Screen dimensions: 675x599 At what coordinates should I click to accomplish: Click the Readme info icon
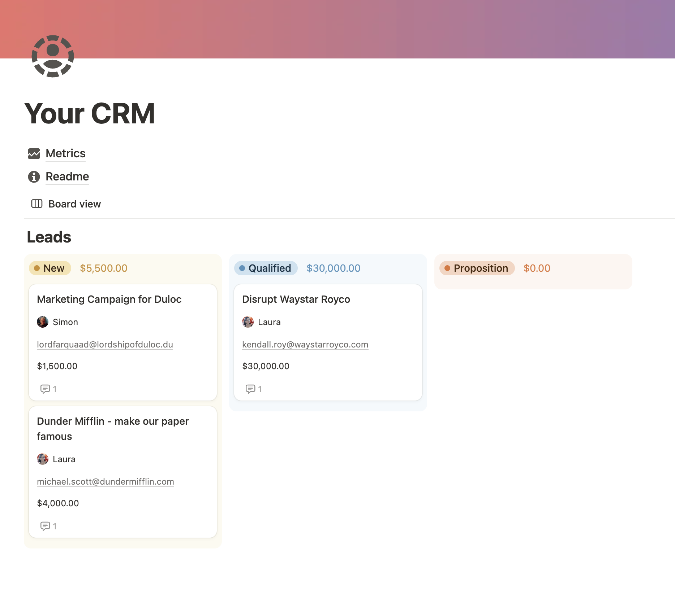34,177
